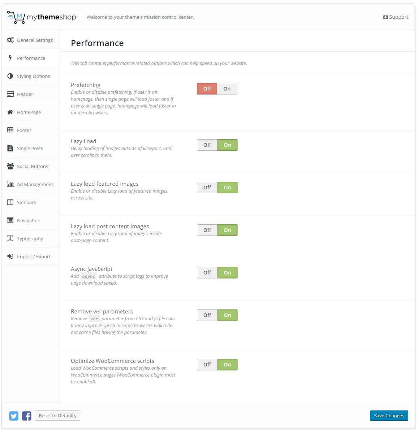Viewport: 418px width, 431px height.
Task: Turn off Remove ver parameters
Action: [207, 315]
